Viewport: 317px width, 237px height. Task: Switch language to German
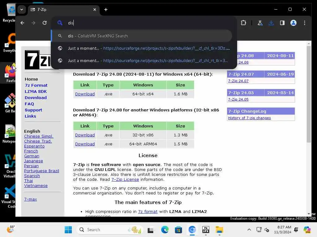32,156
